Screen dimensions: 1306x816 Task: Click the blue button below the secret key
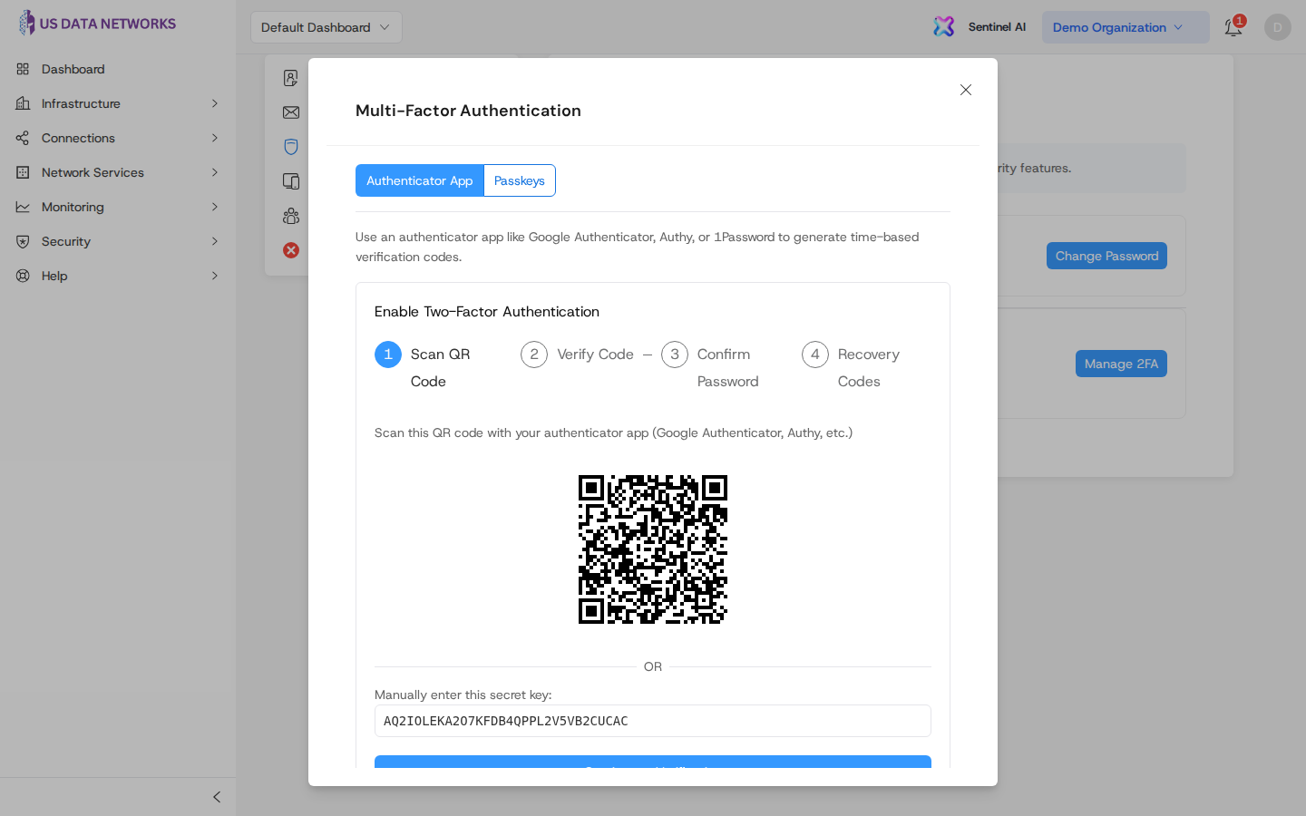[x=653, y=762]
